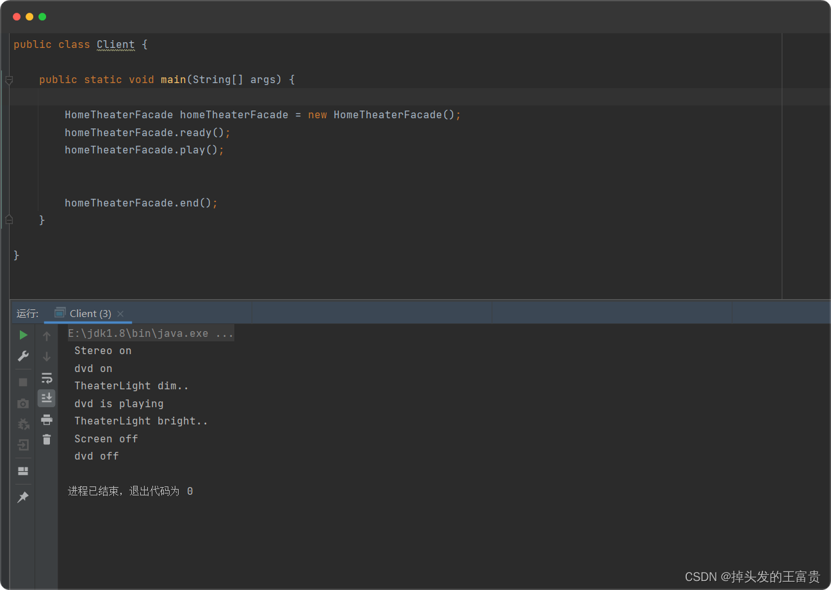Click the Client class name in code
This screenshot has height=590, width=831.
point(115,45)
